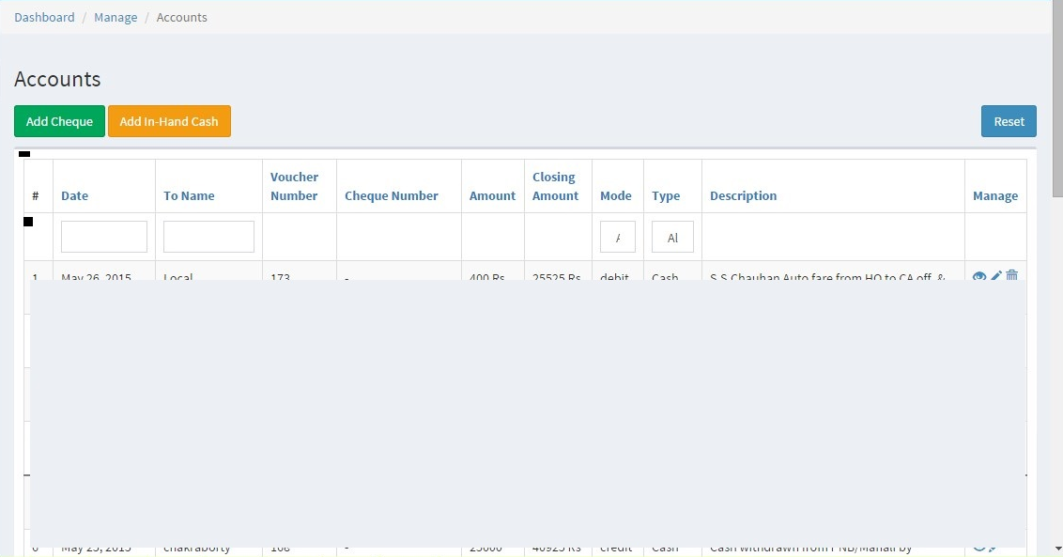The height and width of the screenshot is (557, 1063).
Task: Focus the Date filter input
Action: tap(104, 237)
